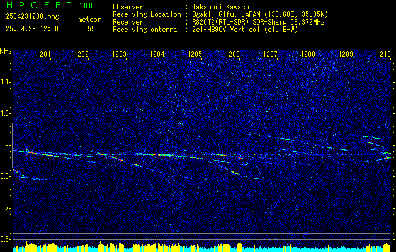Click time marker 1210
Viewport: 396px width, 252px height.
(x=383, y=54)
